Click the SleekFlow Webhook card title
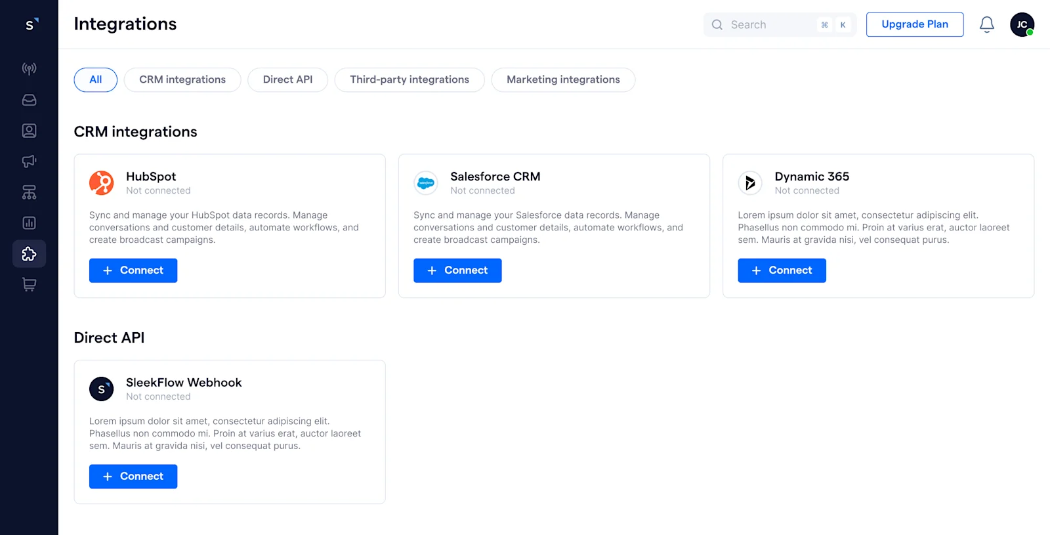The height and width of the screenshot is (535, 1050). (184, 383)
